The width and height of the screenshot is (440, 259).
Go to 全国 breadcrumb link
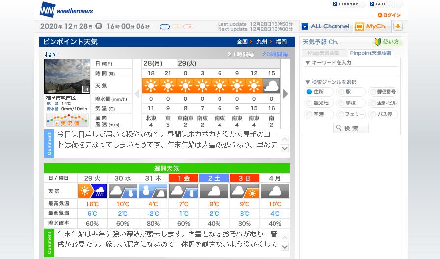pyautogui.click(x=242, y=42)
